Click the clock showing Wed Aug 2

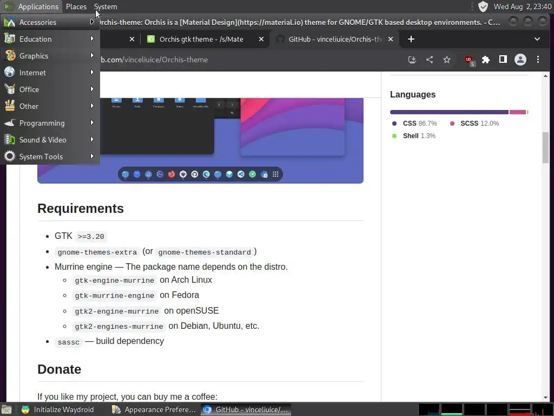point(523,6)
